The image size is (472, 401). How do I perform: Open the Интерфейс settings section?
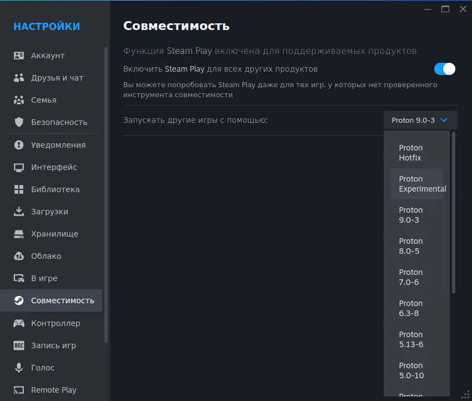click(x=54, y=167)
